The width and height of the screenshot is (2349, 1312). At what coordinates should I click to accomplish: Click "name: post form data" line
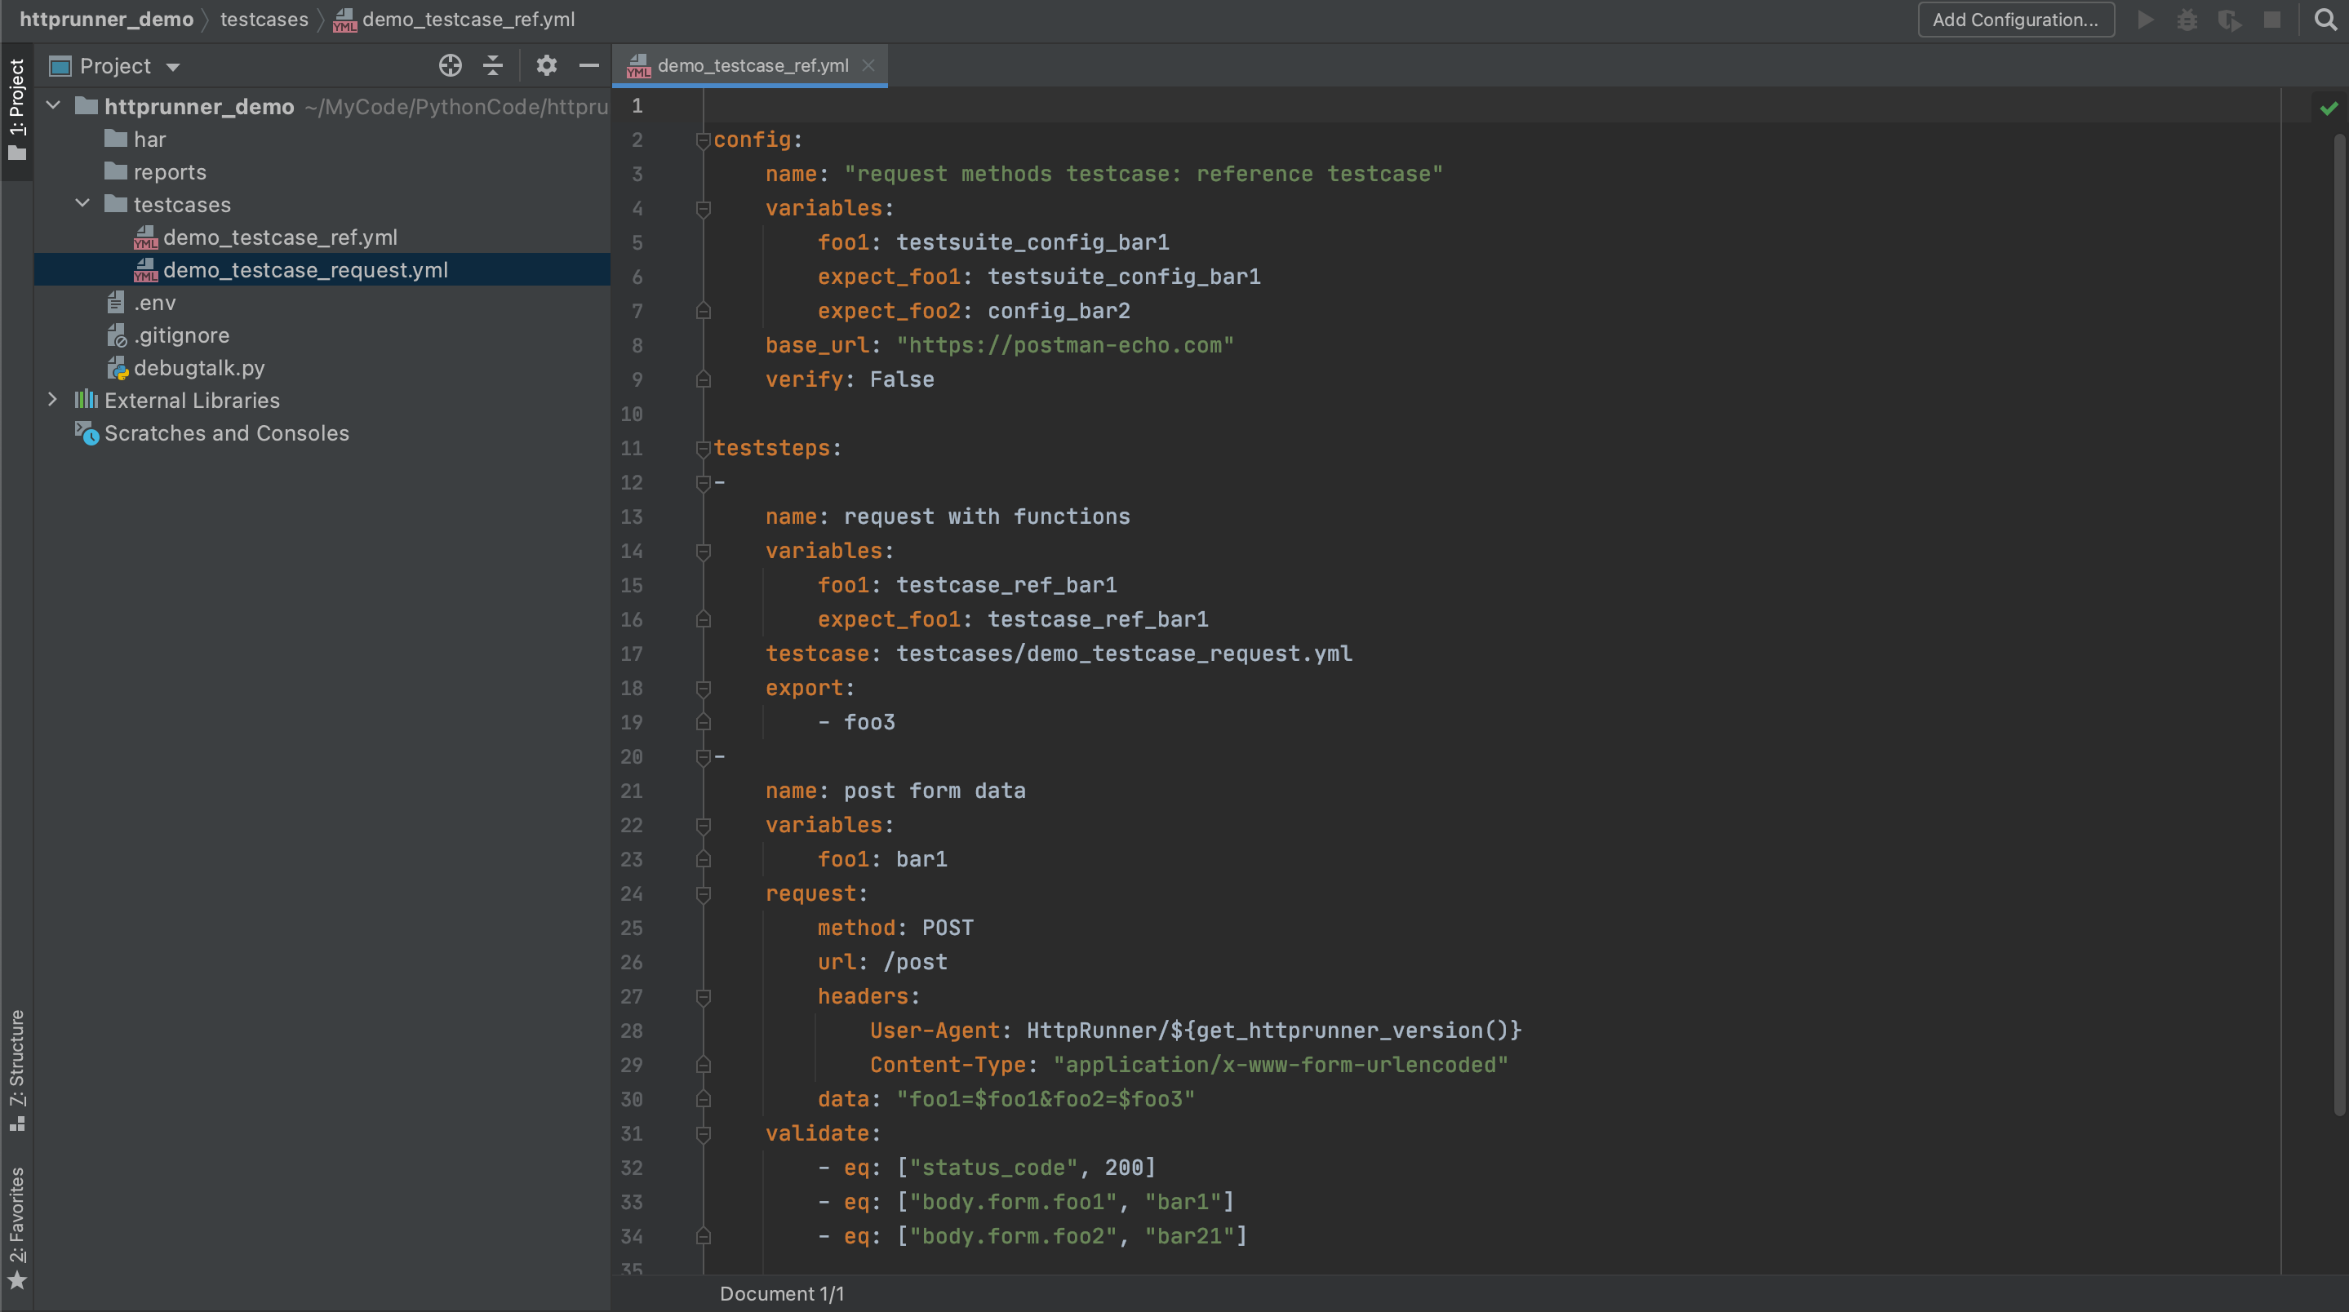tap(895, 791)
